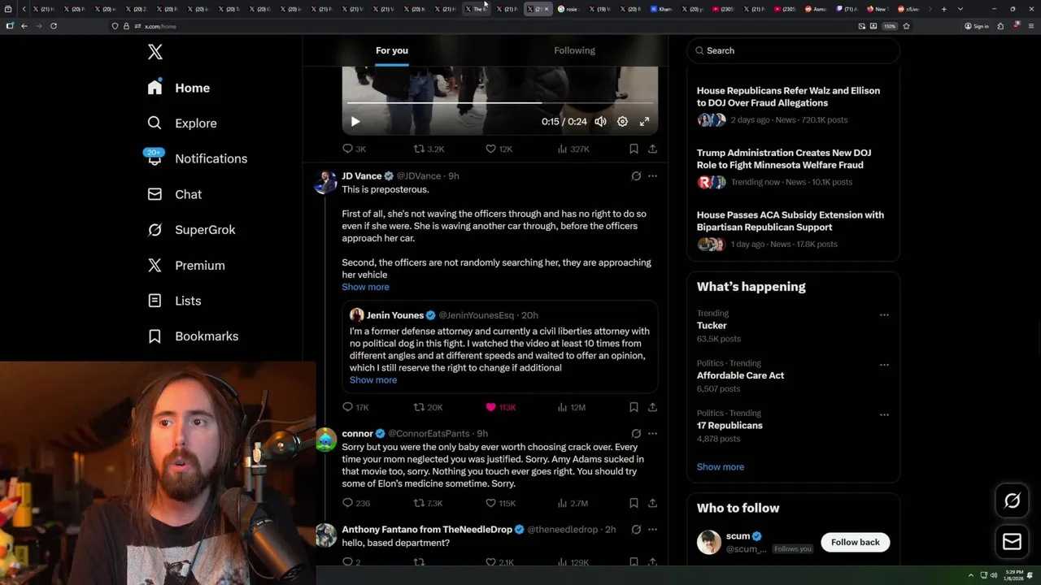Open Anthony Fantano from TheNeedleDrop profile

click(427, 530)
